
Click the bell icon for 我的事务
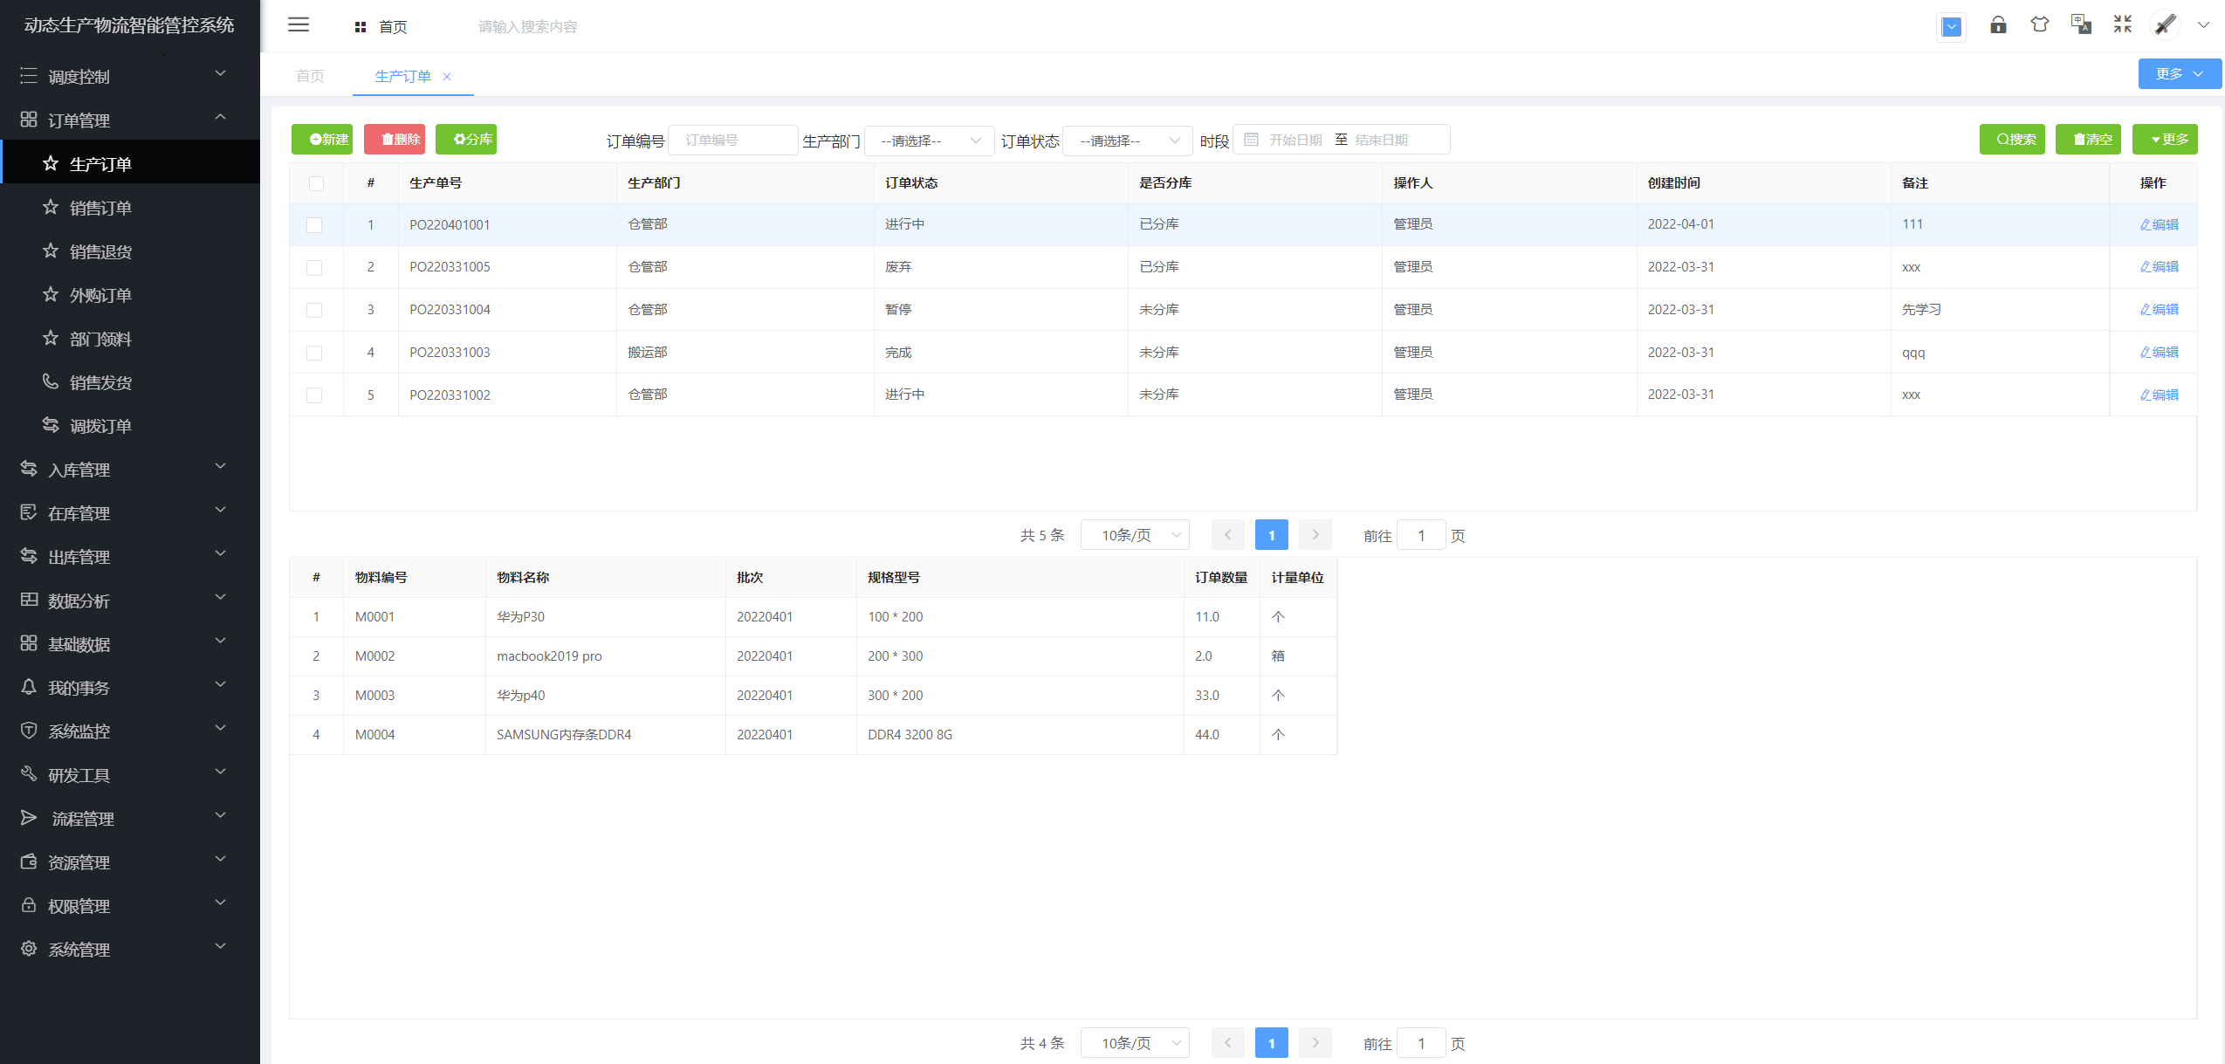pyautogui.click(x=29, y=687)
